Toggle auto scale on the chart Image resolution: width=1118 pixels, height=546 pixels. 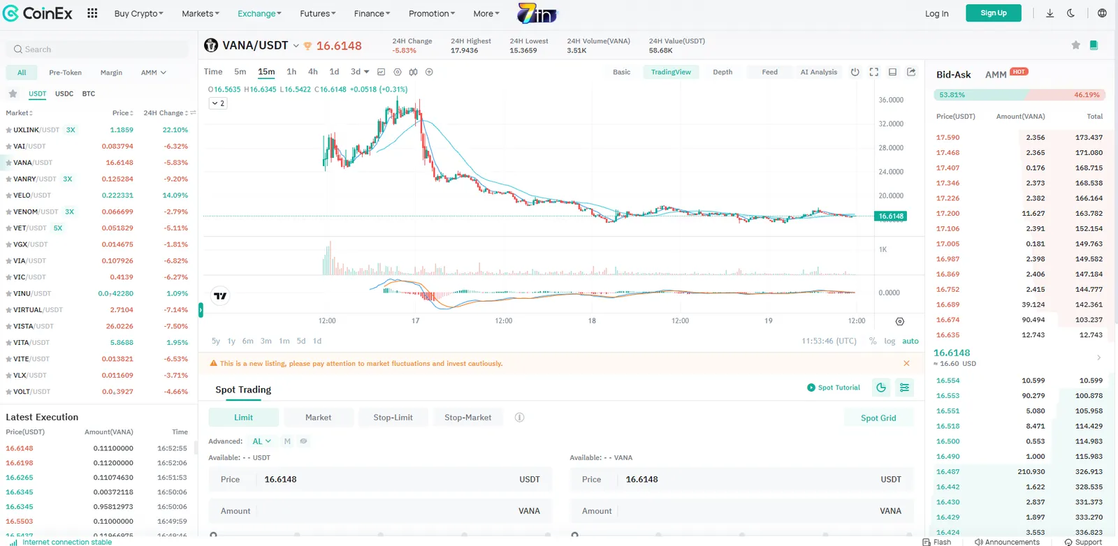[910, 341]
